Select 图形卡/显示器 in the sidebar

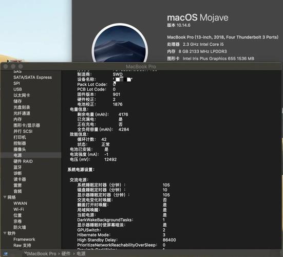[27, 125]
